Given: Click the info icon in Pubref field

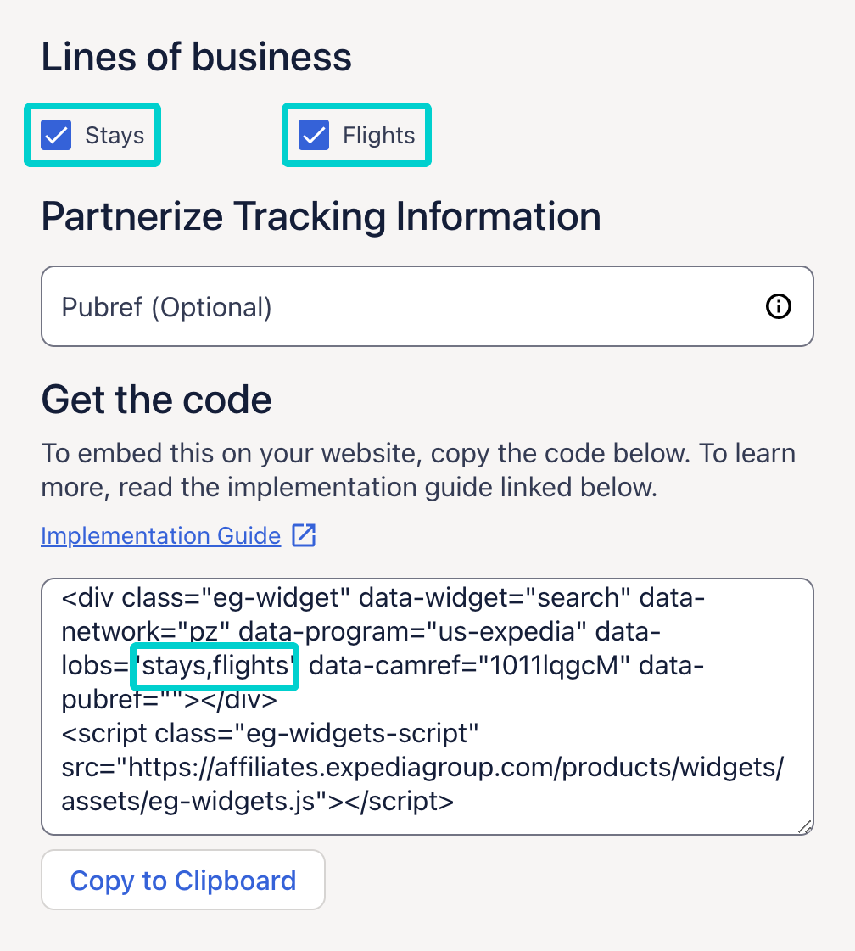Looking at the screenshot, I should point(778,307).
